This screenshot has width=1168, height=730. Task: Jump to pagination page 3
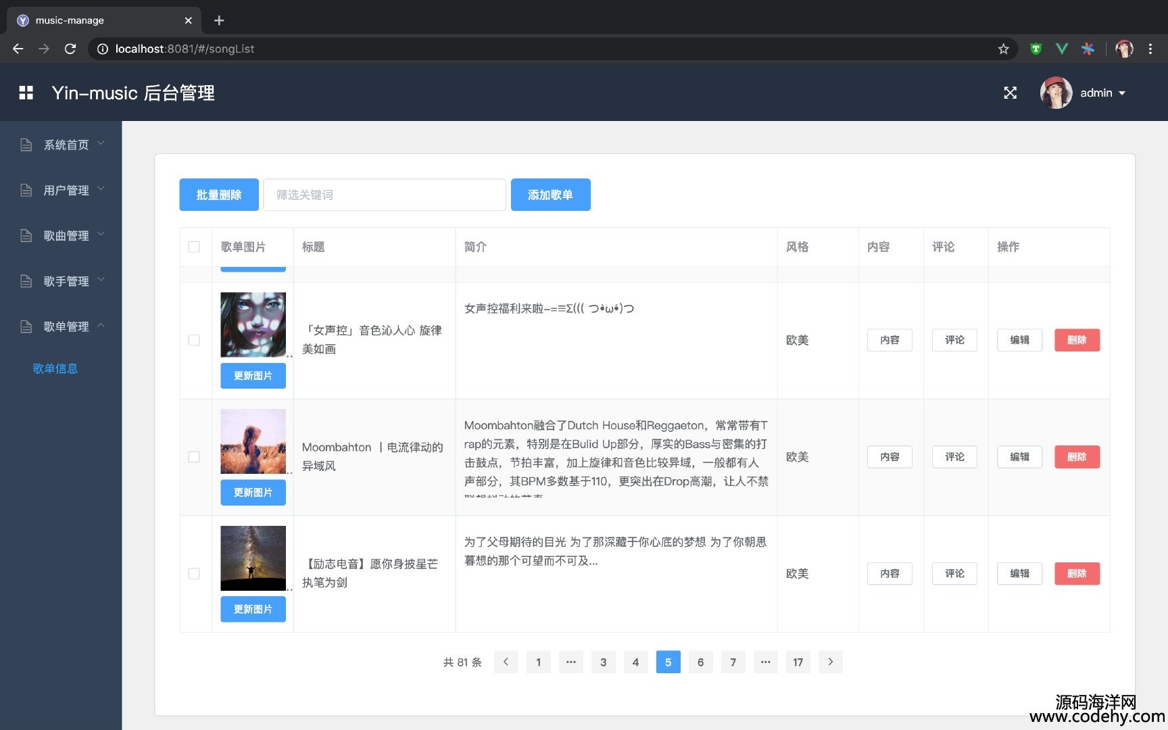tap(604, 662)
